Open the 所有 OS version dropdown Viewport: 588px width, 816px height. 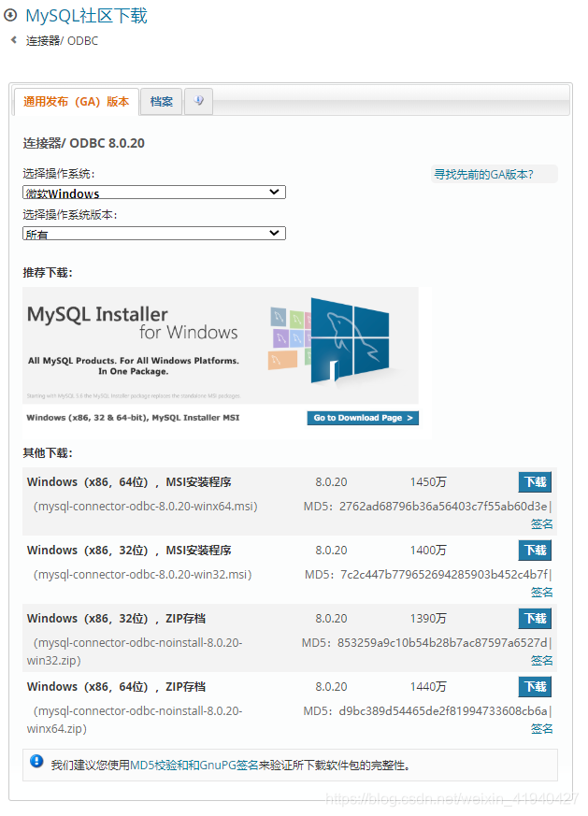point(154,234)
